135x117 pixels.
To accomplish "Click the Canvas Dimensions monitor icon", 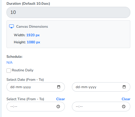I will pos(11,27).
